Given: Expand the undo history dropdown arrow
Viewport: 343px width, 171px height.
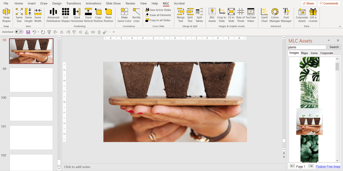Looking at the screenshot, I should tap(38, 32).
